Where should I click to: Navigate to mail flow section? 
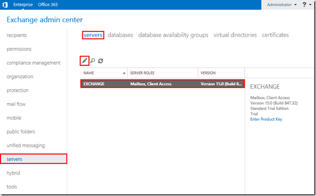[16, 104]
